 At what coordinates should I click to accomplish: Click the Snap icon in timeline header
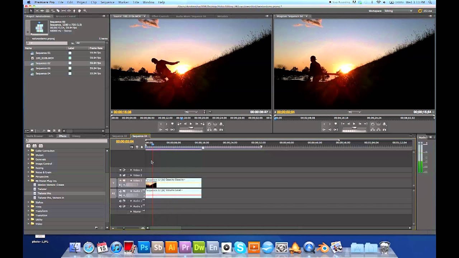click(132, 147)
